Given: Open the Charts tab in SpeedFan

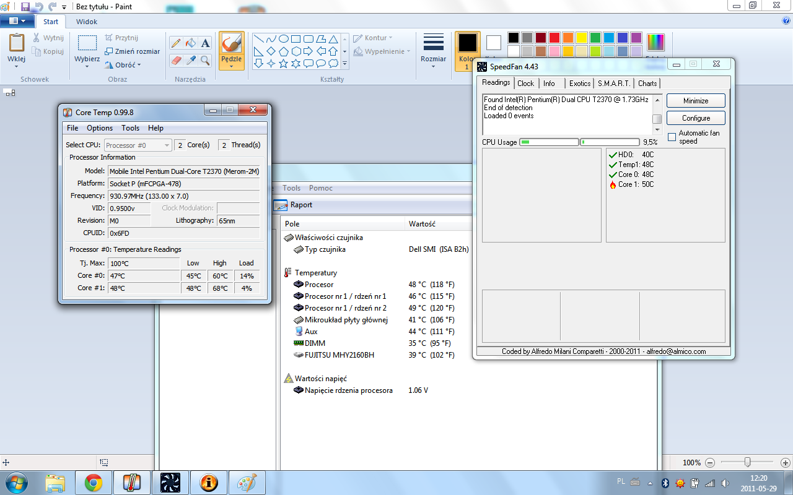Looking at the screenshot, I should click(x=647, y=84).
